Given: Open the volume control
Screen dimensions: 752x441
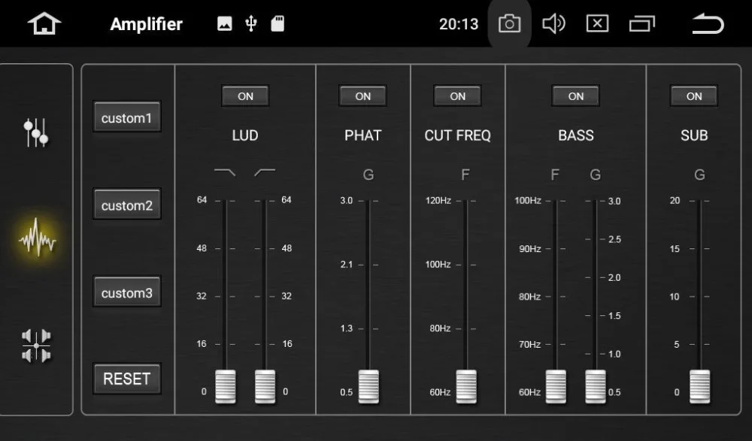Looking at the screenshot, I should pyautogui.click(x=553, y=23).
